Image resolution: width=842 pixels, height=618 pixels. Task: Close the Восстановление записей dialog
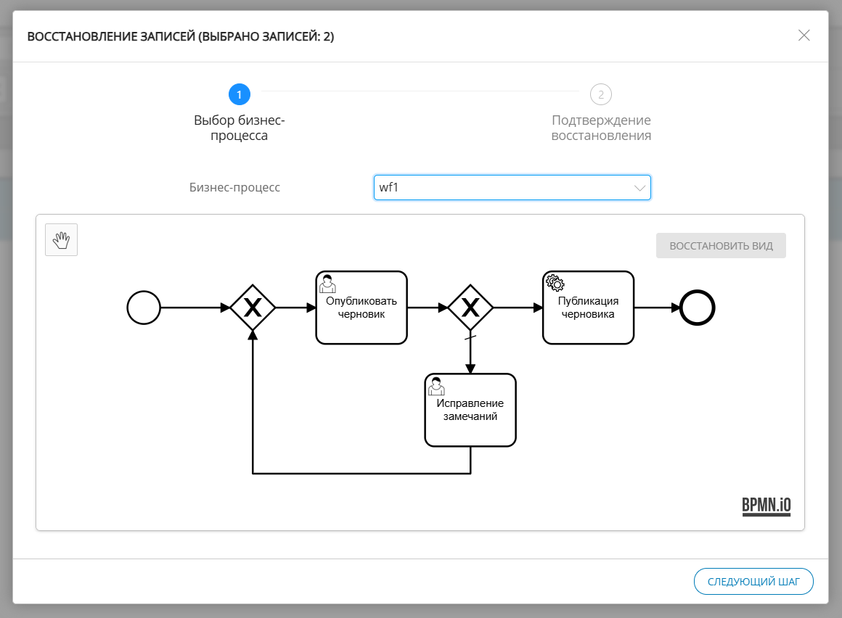click(804, 36)
